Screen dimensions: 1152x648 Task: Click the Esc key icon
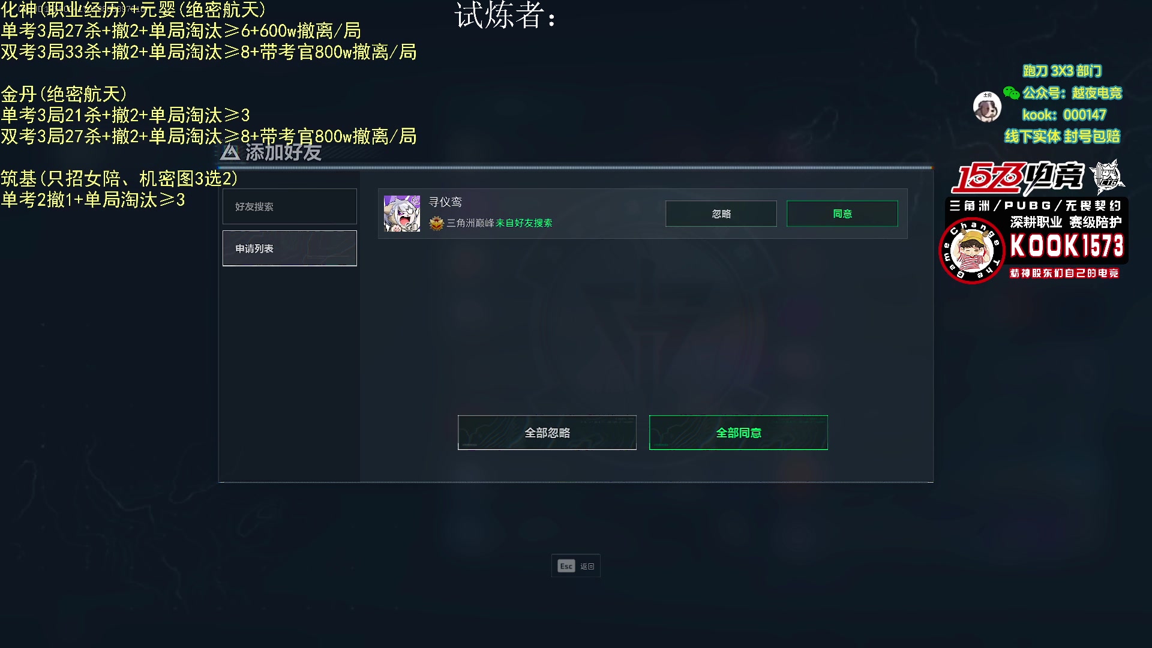coord(566,566)
